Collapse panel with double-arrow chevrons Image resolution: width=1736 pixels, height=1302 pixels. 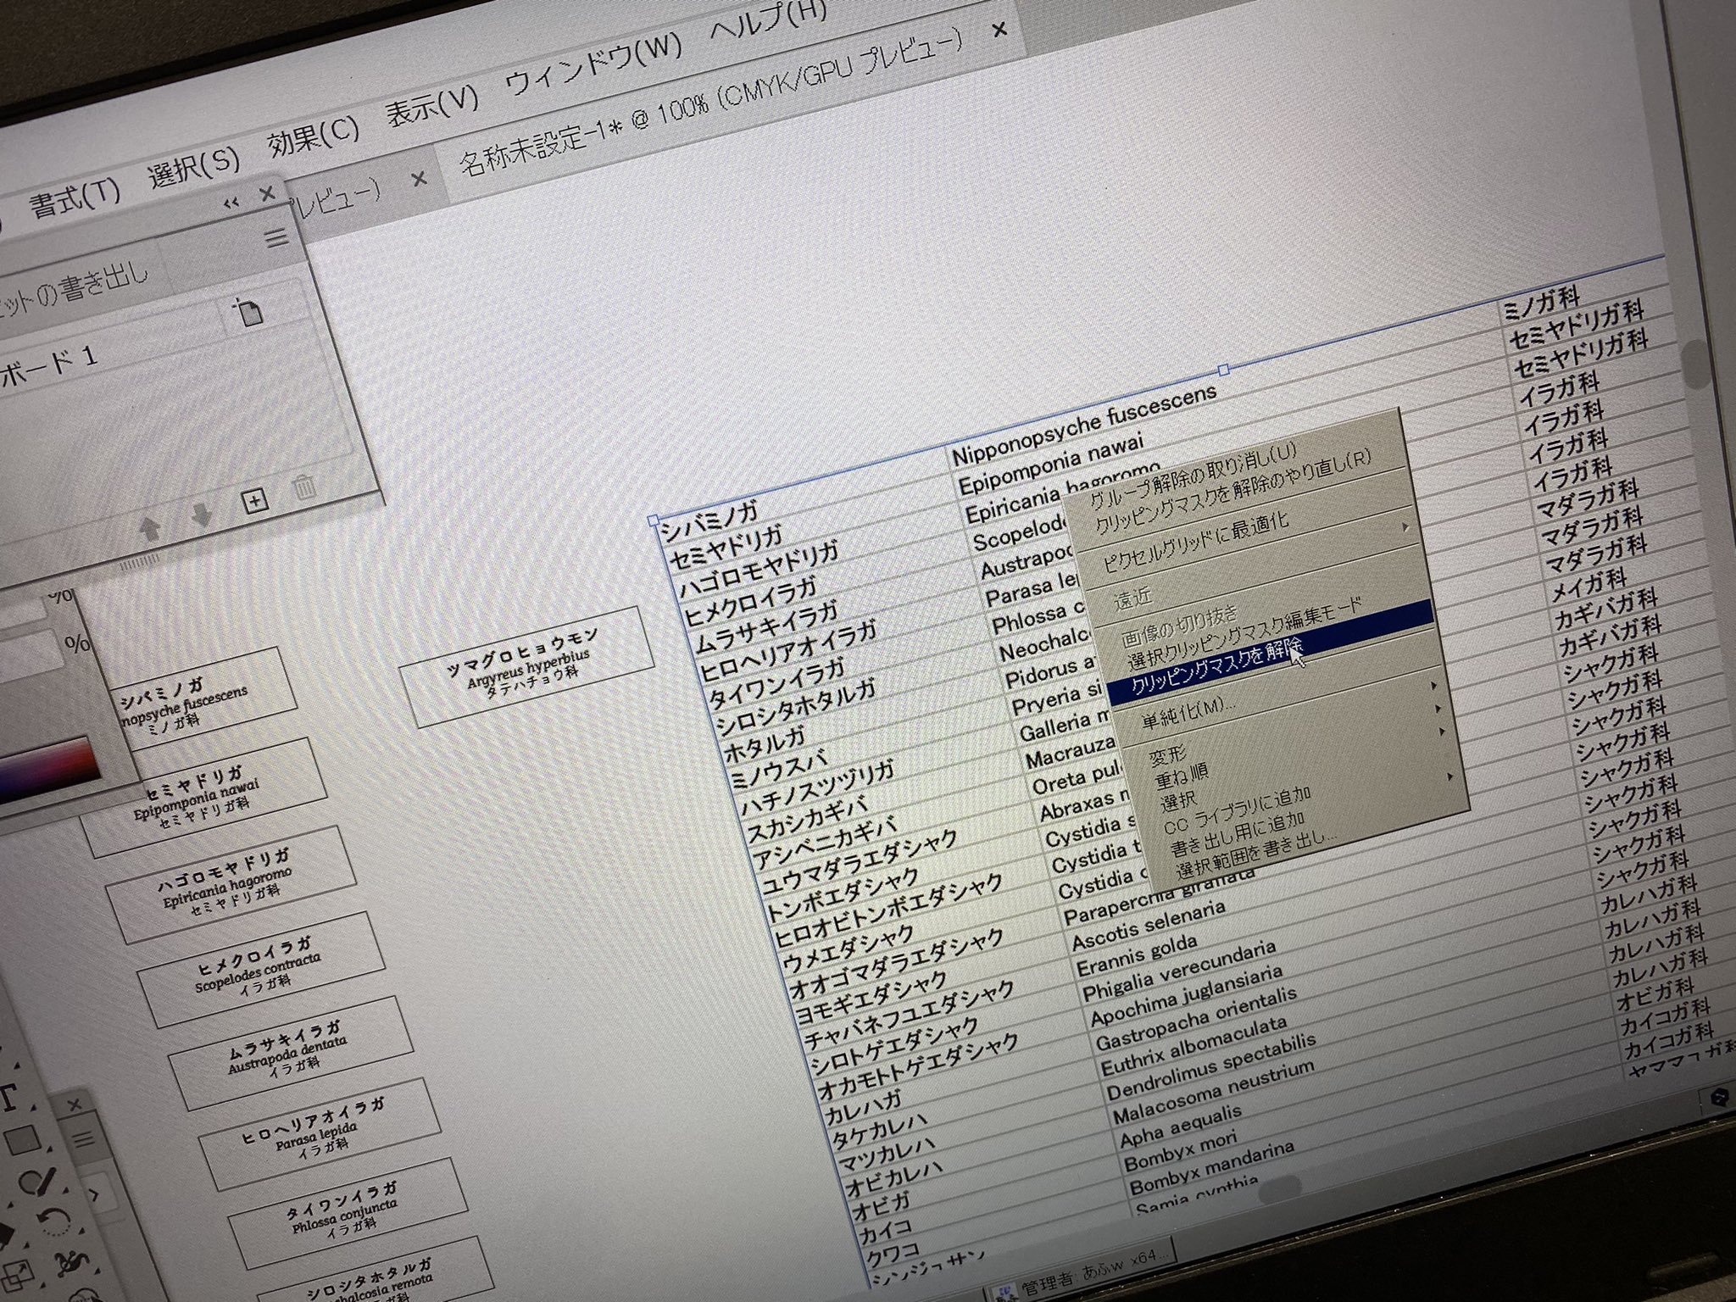click(x=231, y=203)
